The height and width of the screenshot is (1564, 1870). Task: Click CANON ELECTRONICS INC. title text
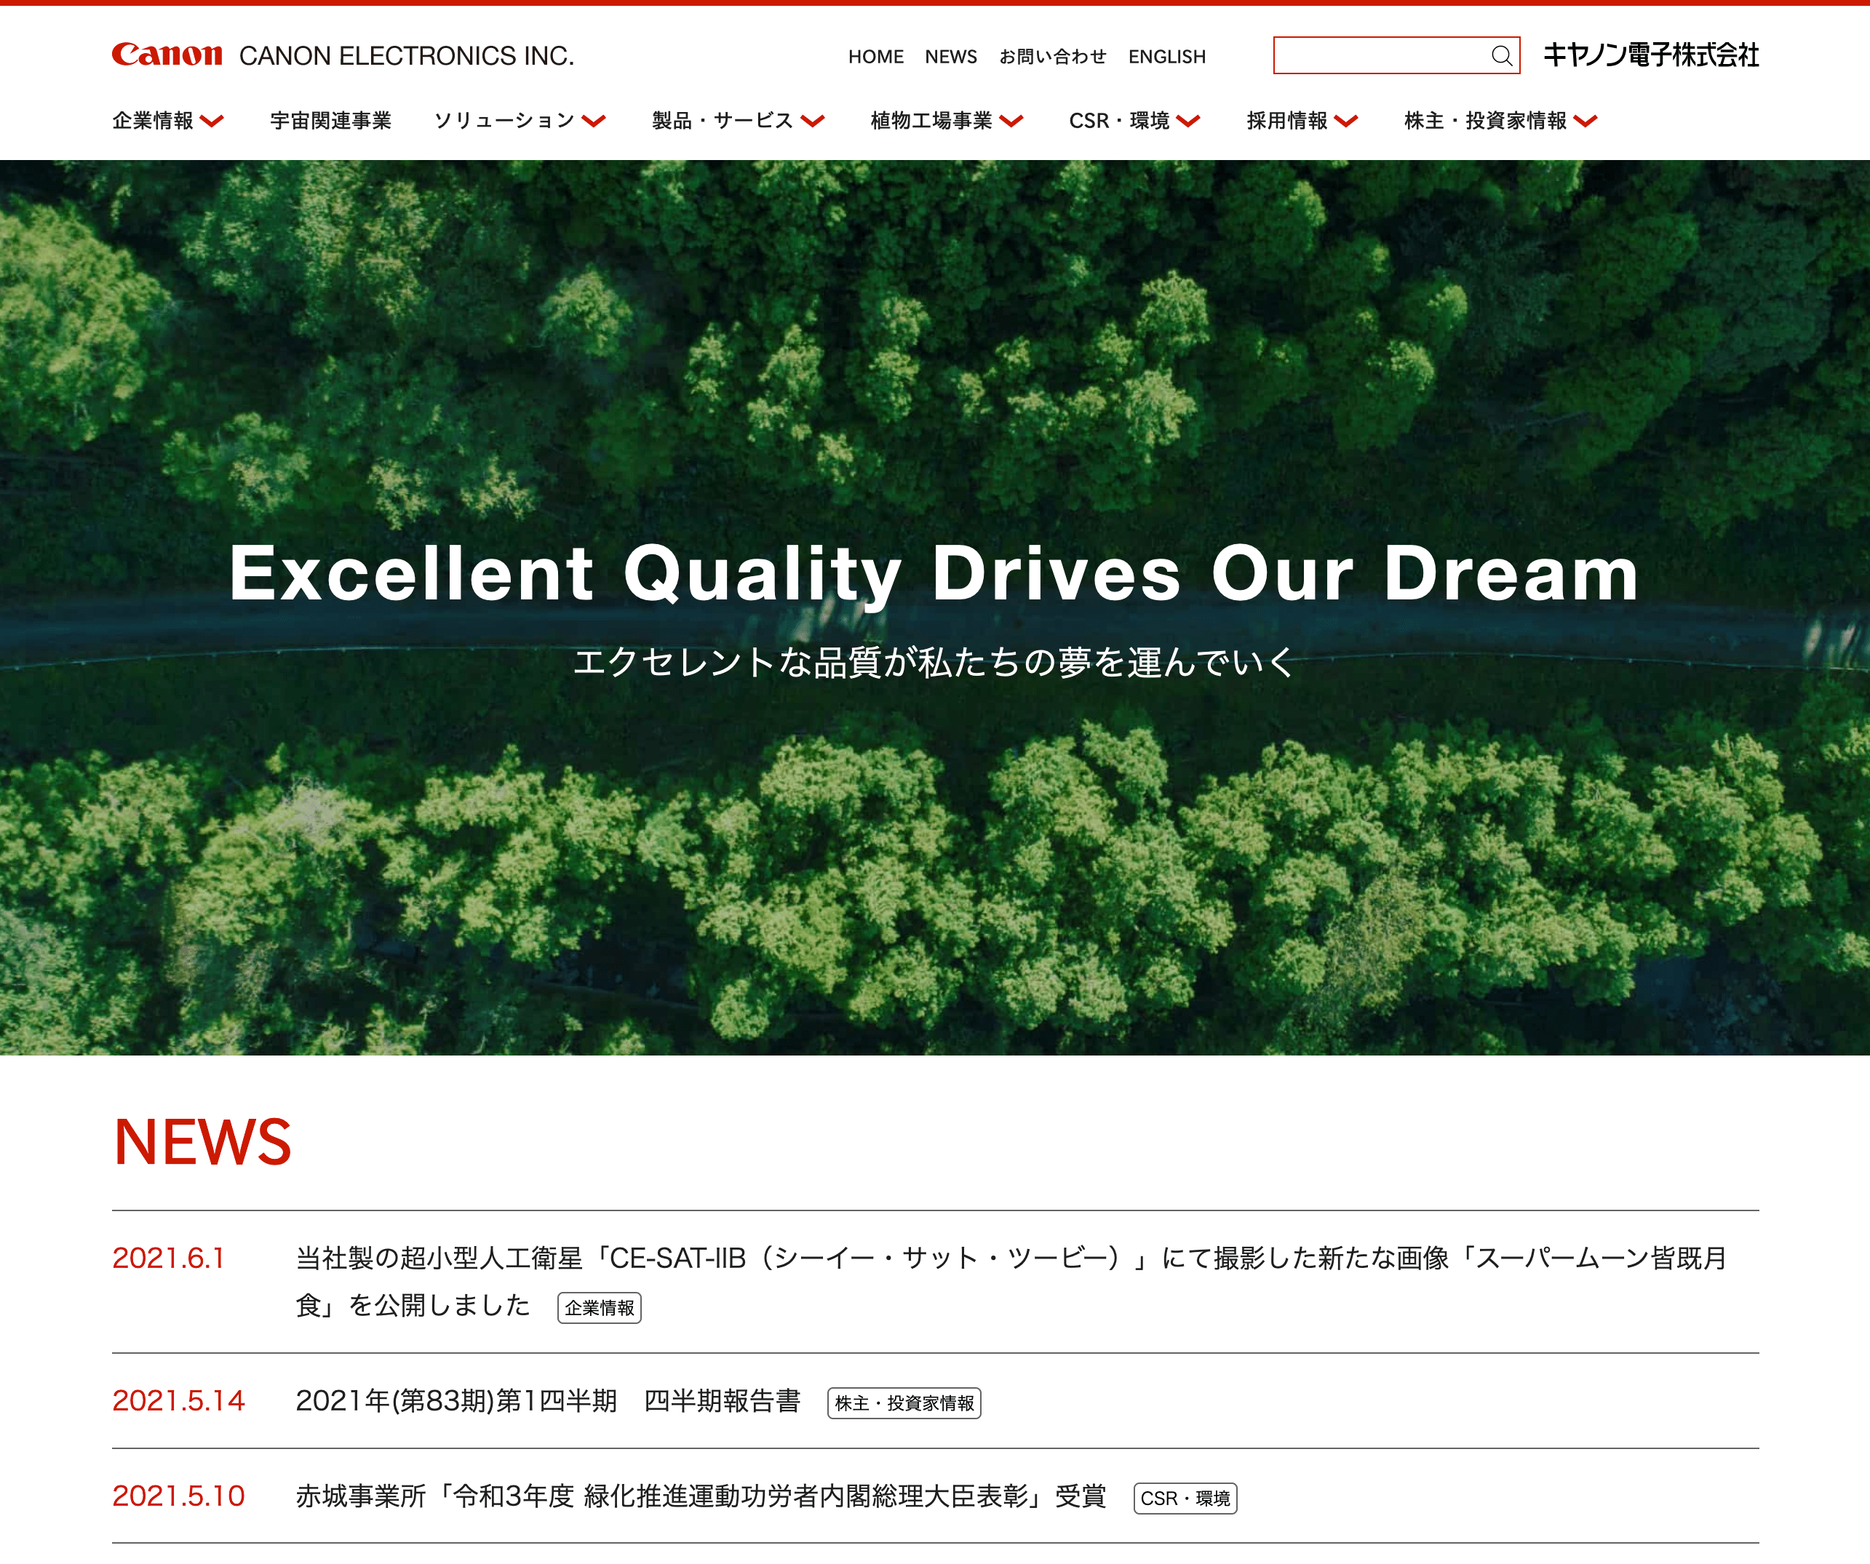[x=406, y=56]
